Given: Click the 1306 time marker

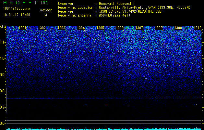Looking at the screenshot, I should [120, 28].
